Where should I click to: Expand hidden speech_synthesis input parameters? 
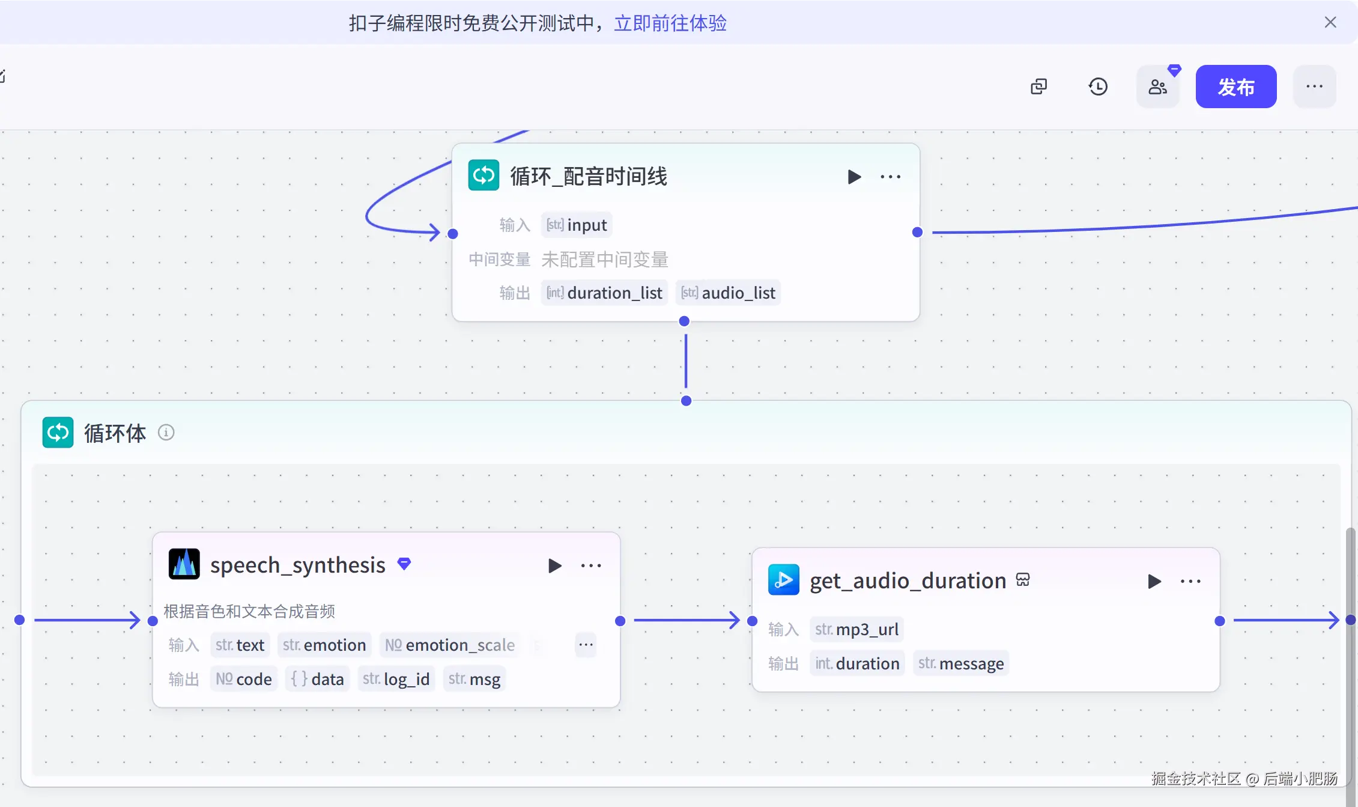pos(586,645)
